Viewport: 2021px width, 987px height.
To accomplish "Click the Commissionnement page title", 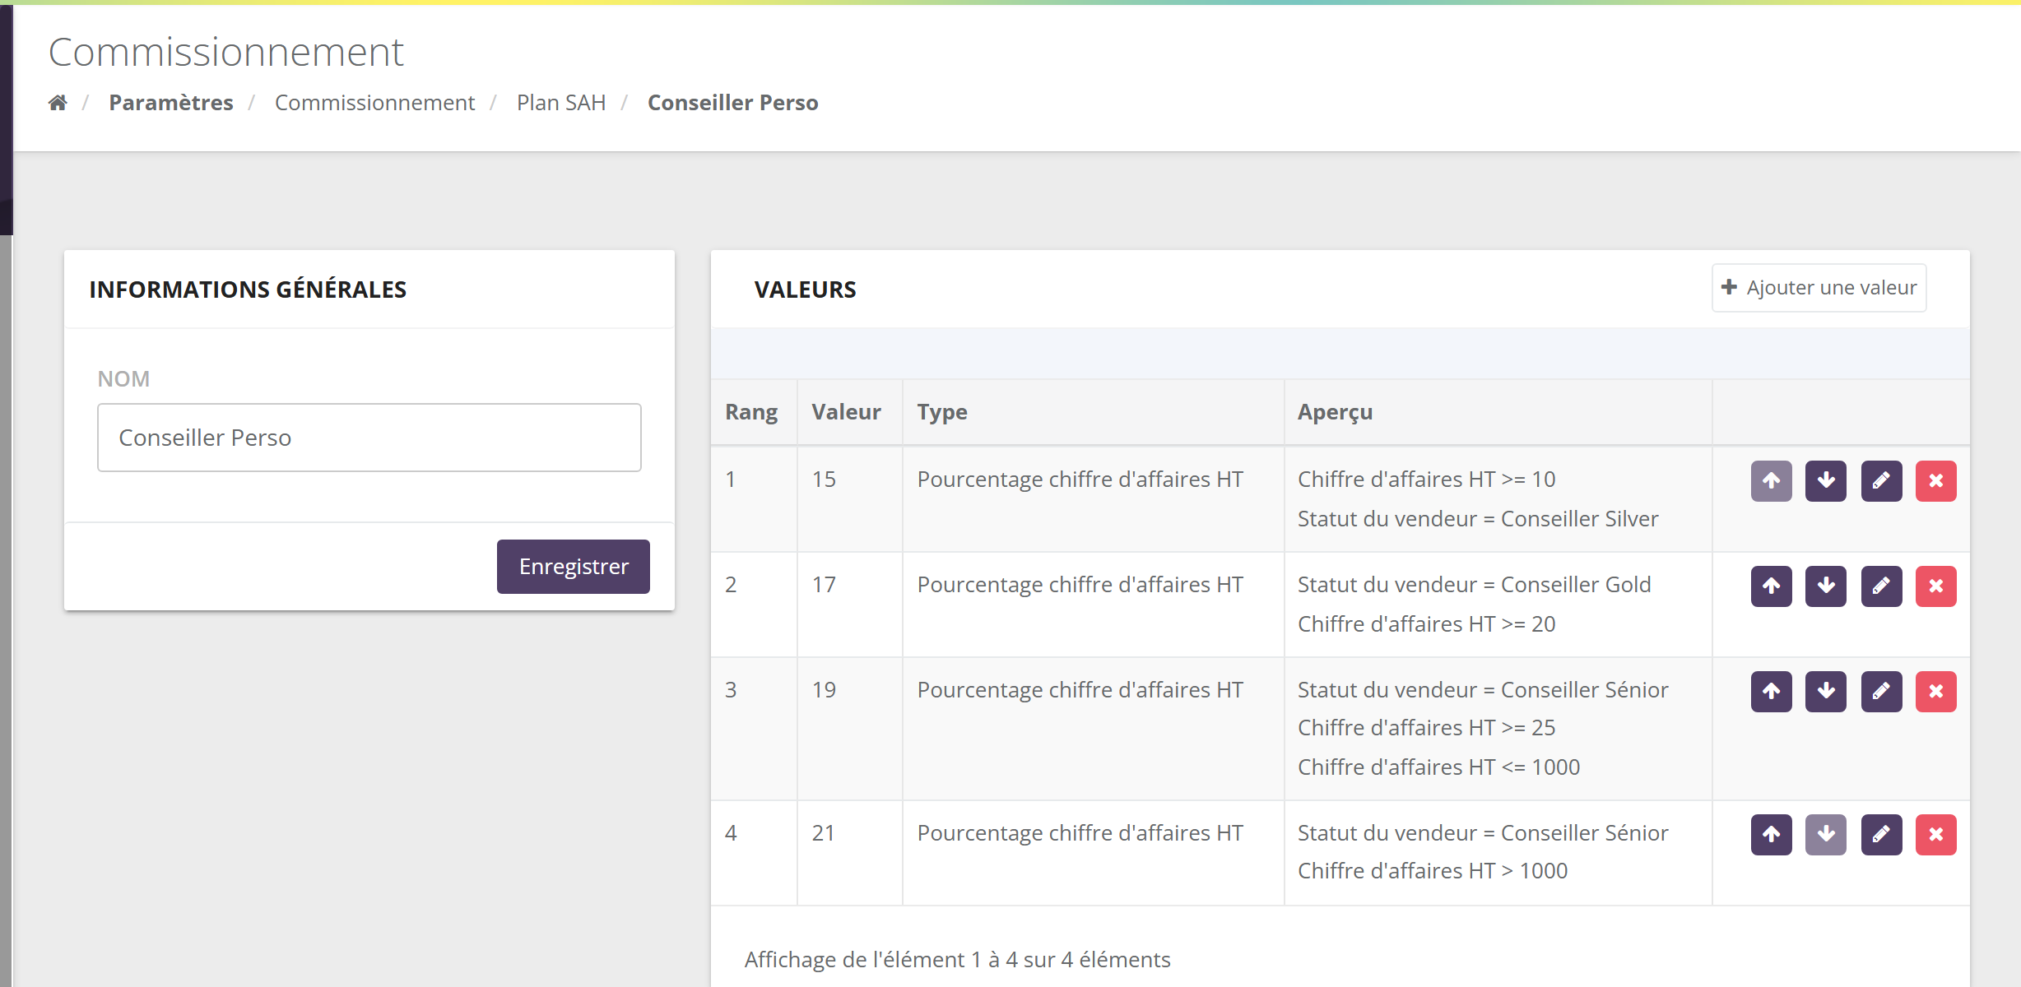I will [x=226, y=52].
